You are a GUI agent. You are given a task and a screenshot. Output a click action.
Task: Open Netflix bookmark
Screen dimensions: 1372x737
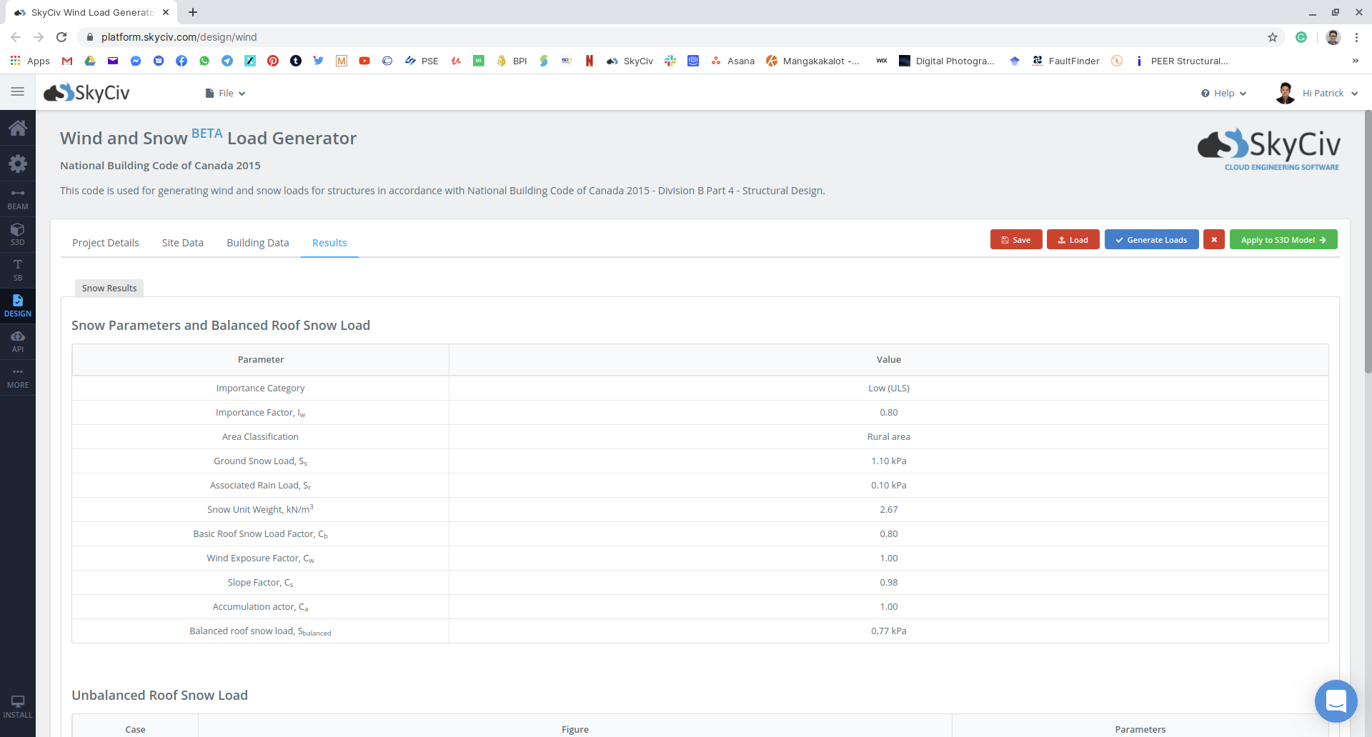click(590, 61)
